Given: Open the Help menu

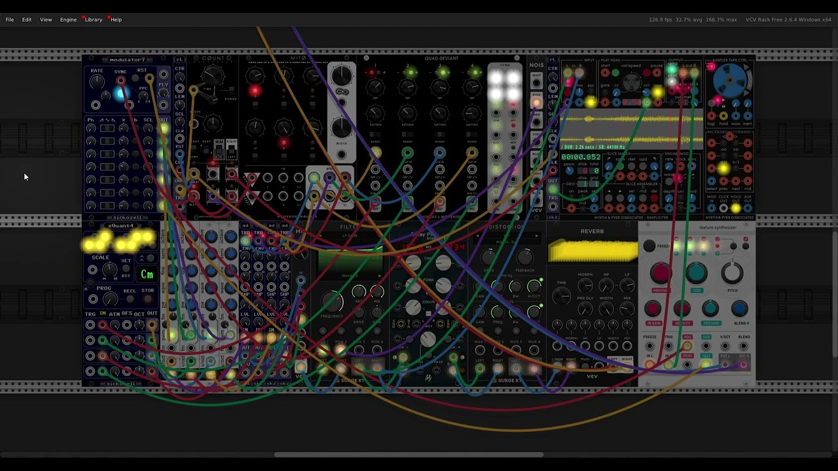Looking at the screenshot, I should [x=116, y=20].
